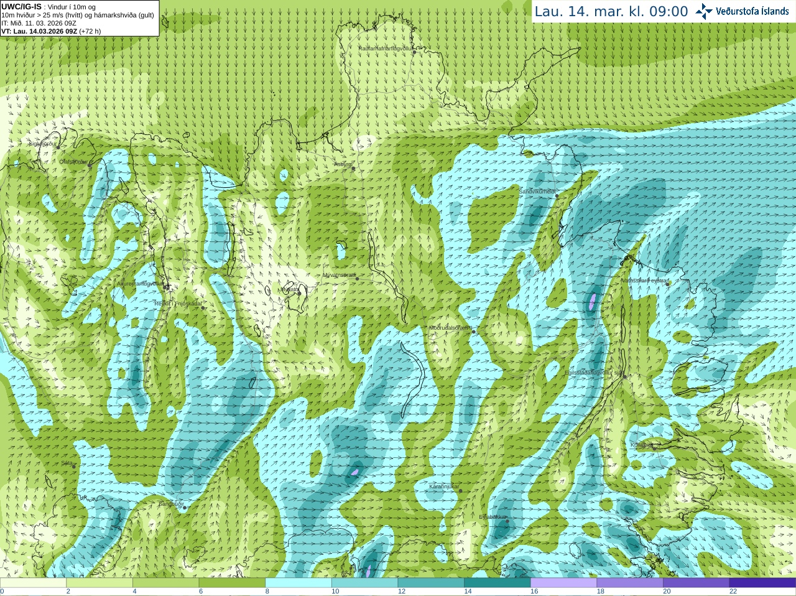Viewport: 796px width, 596px height.
Task: Select the Ásbyrgi station marker
Action: click(353, 168)
